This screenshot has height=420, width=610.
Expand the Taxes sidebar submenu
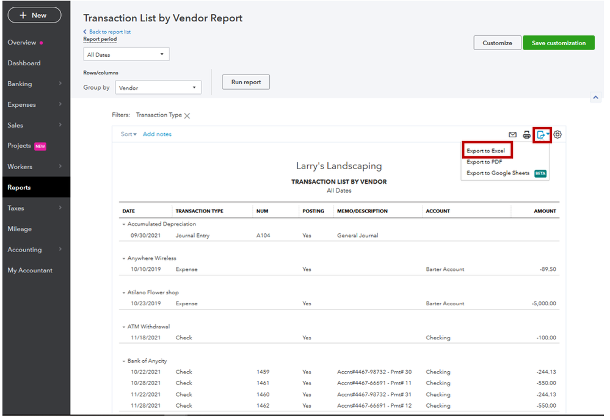[60, 208]
